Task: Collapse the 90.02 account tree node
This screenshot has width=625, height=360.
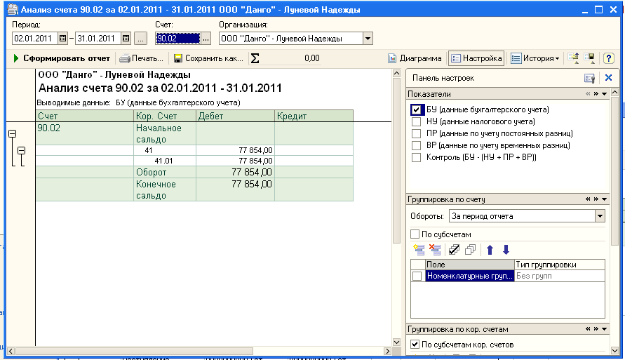Action: pyautogui.click(x=12, y=134)
